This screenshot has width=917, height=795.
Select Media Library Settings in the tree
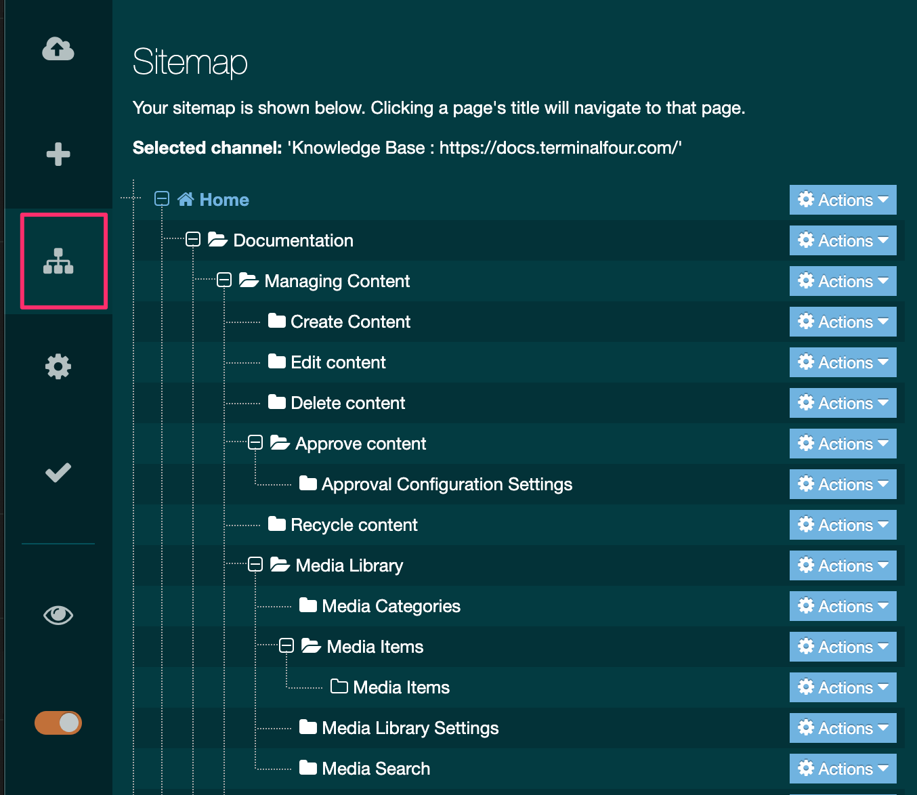click(x=410, y=728)
